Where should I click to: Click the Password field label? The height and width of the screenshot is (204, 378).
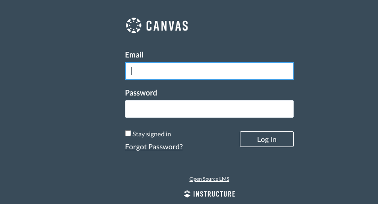pyautogui.click(x=141, y=93)
